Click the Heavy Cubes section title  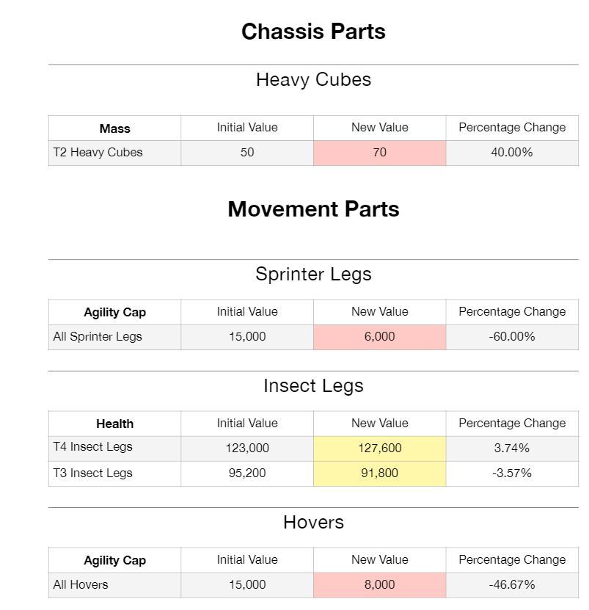click(313, 80)
